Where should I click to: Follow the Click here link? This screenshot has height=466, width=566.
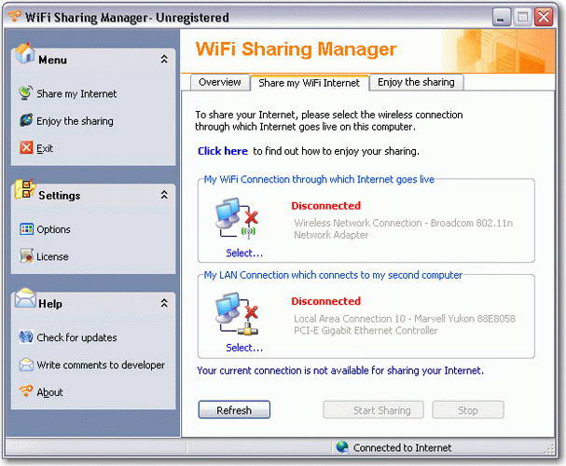pos(223,151)
